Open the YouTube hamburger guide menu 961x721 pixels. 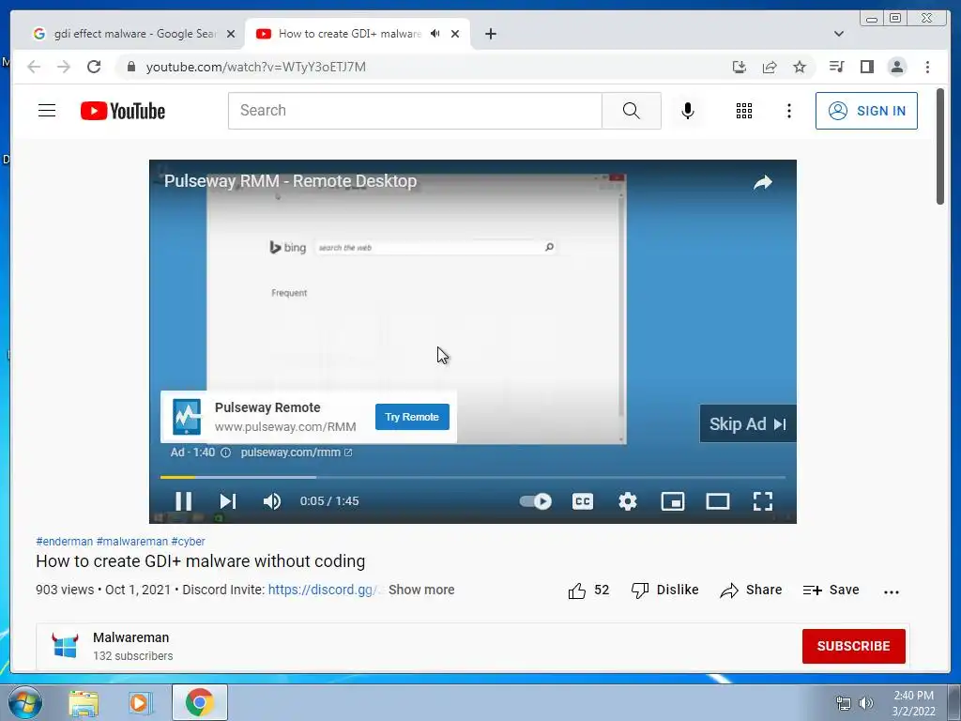coord(47,111)
